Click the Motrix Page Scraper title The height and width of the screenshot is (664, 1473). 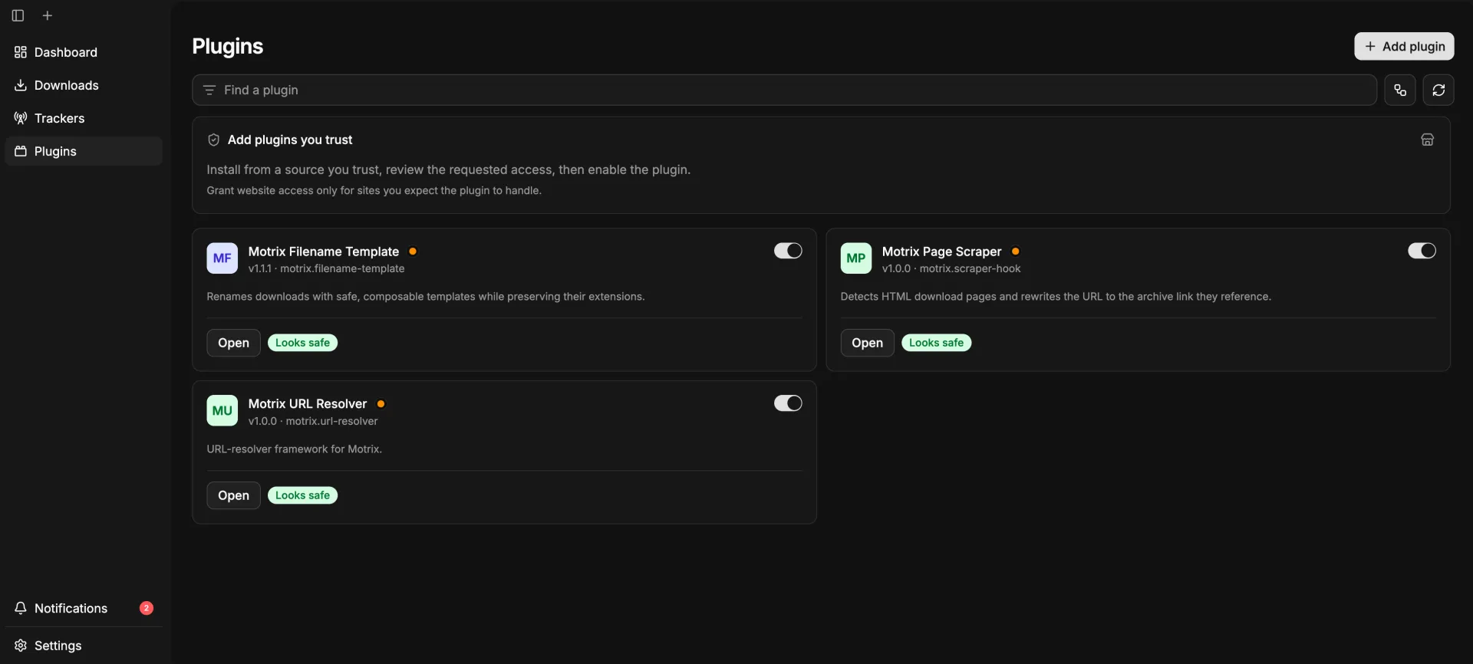[942, 251]
